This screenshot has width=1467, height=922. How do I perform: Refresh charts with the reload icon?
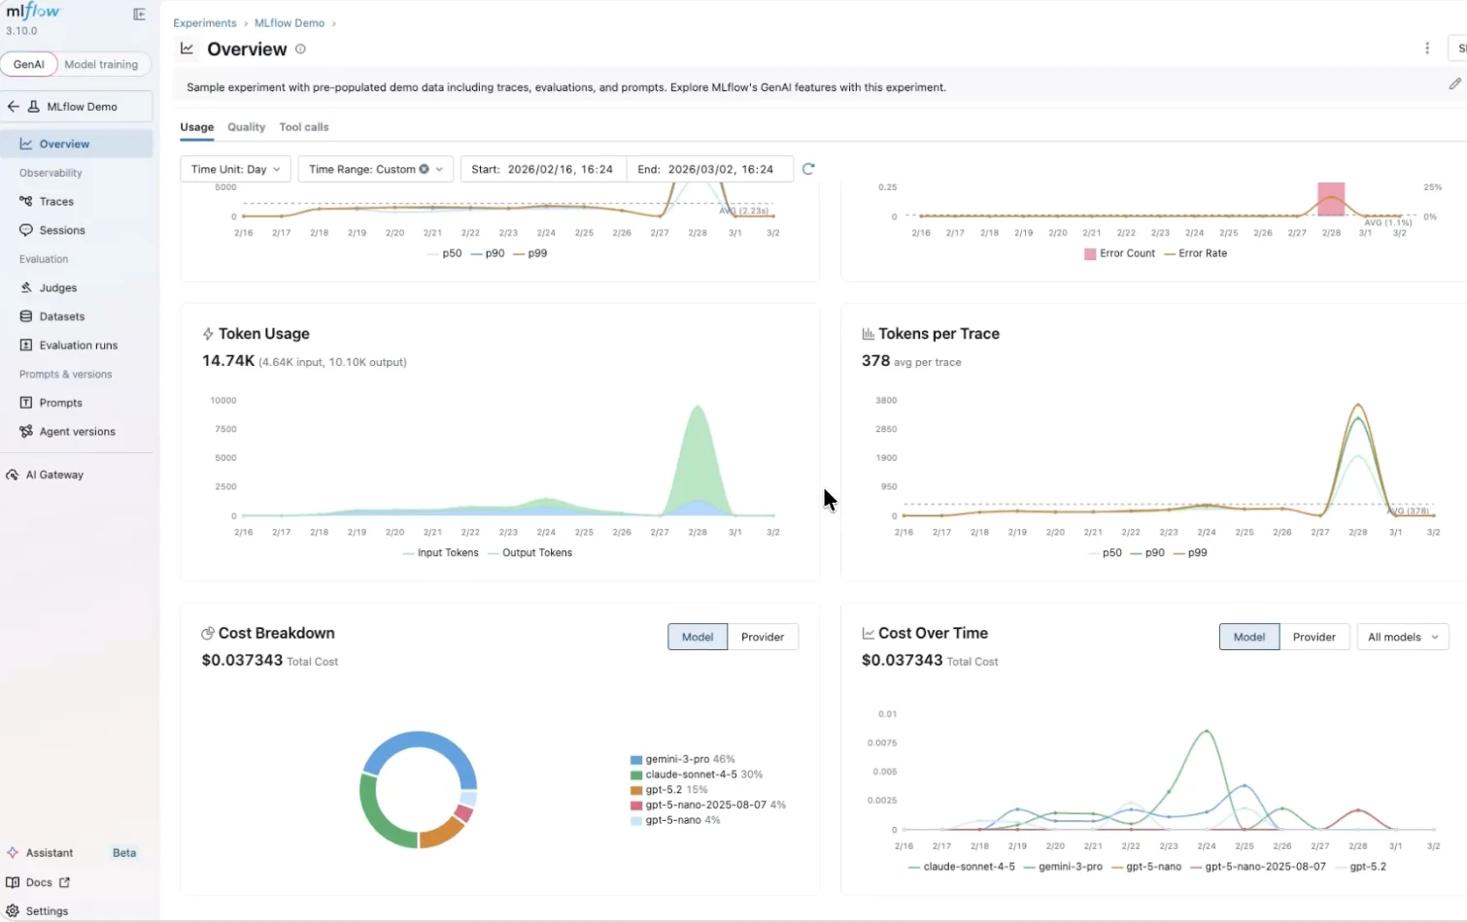(x=808, y=169)
